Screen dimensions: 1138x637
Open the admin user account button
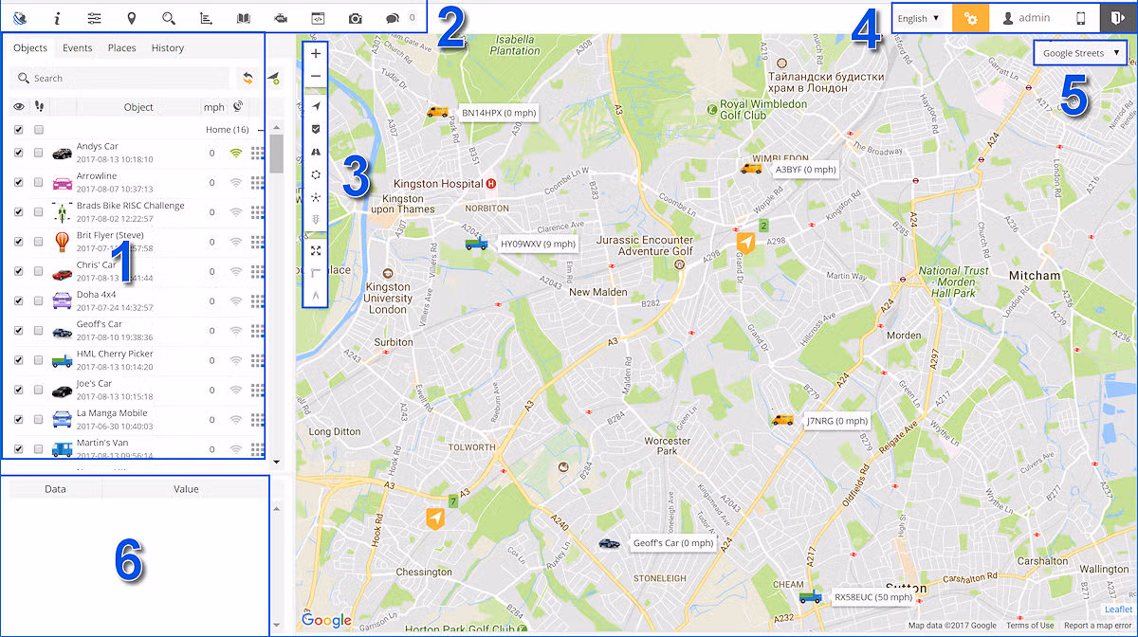click(1026, 18)
